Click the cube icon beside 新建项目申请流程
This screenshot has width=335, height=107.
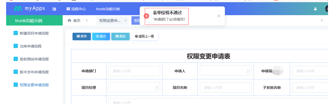[x=16, y=33]
